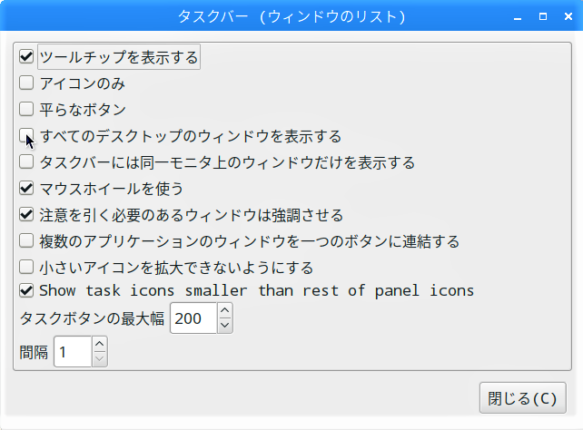
Task: Check すべてのデスクトップのウィンドウを表示する
Action: [x=26, y=136]
